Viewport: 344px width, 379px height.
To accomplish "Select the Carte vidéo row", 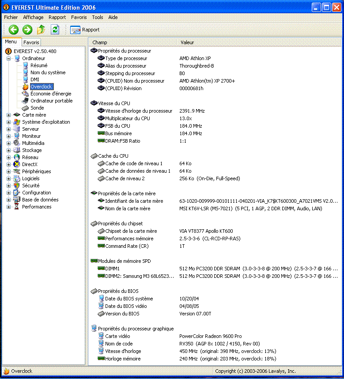I will (x=215, y=336).
